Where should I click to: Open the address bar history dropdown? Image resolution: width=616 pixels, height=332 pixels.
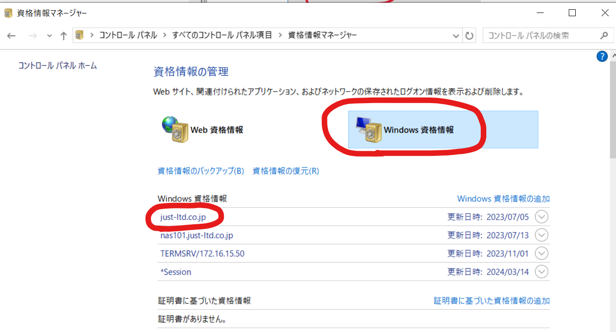(x=456, y=36)
